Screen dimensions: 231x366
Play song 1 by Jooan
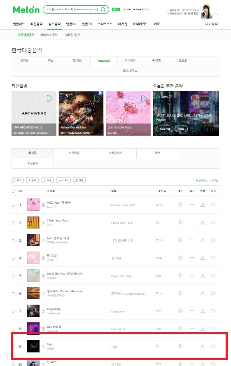180,205
